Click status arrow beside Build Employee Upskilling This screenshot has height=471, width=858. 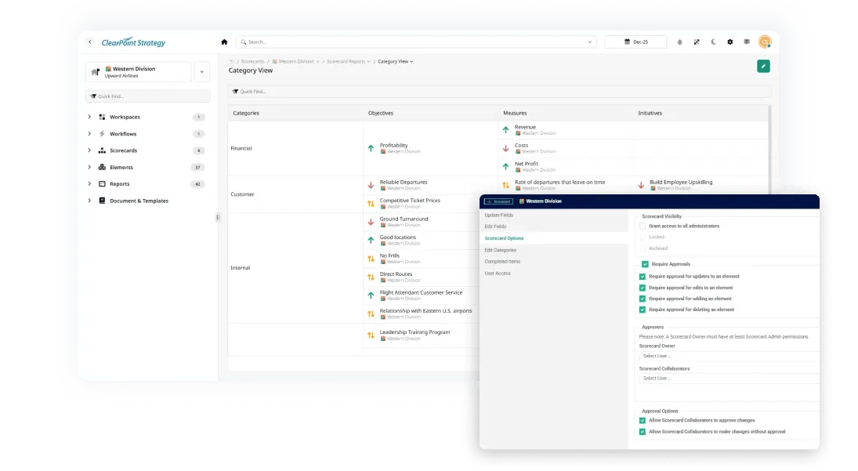(x=641, y=186)
